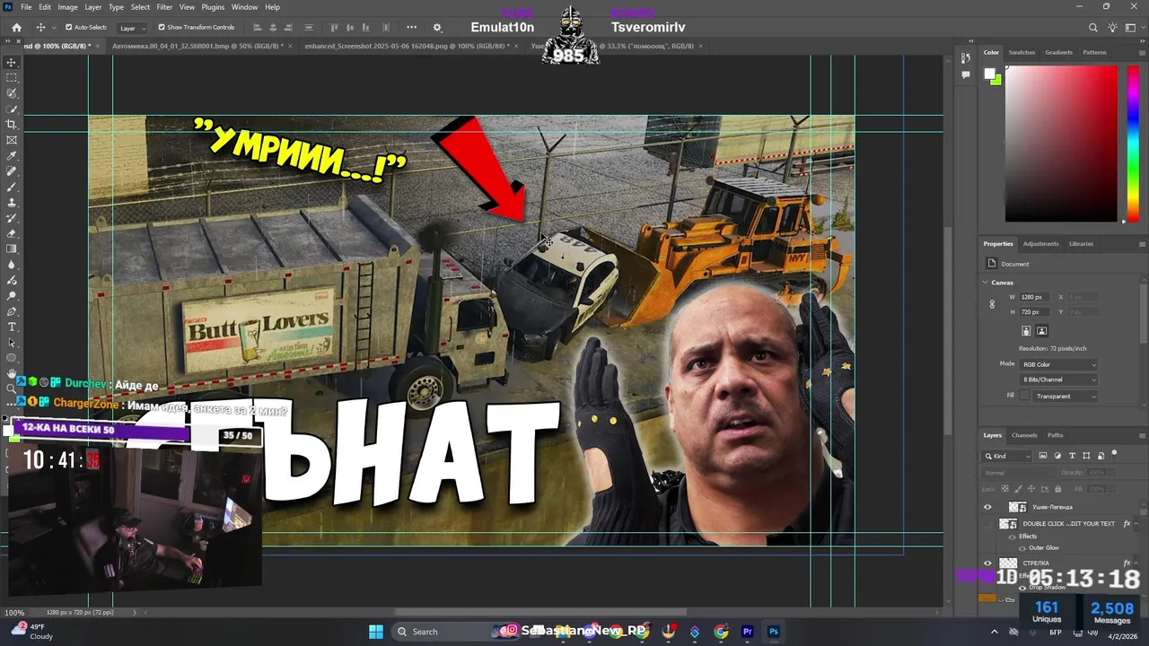Image resolution: width=1149 pixels, height=646 pixels.
Task: Open the Filter menu
Action: coord(164,6)
